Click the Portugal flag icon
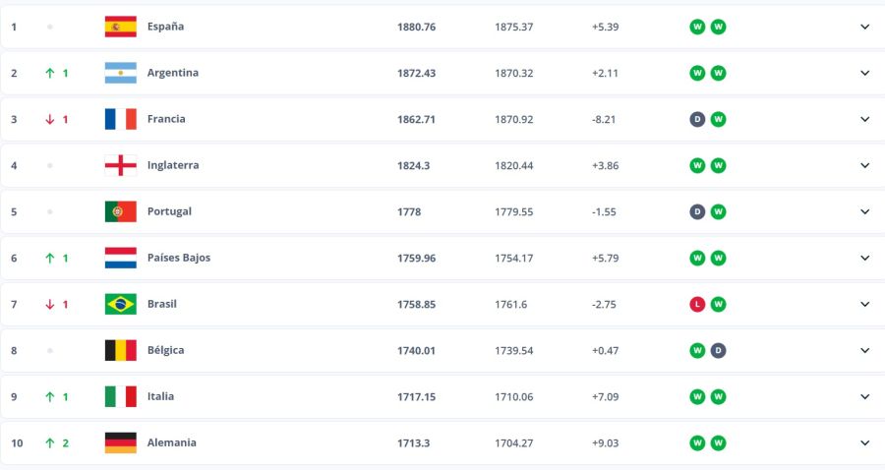Screen dimensions: 885x470 point(120,211)
